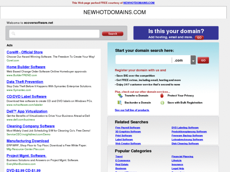Open Free Payroll Software related search

(128, 128)
